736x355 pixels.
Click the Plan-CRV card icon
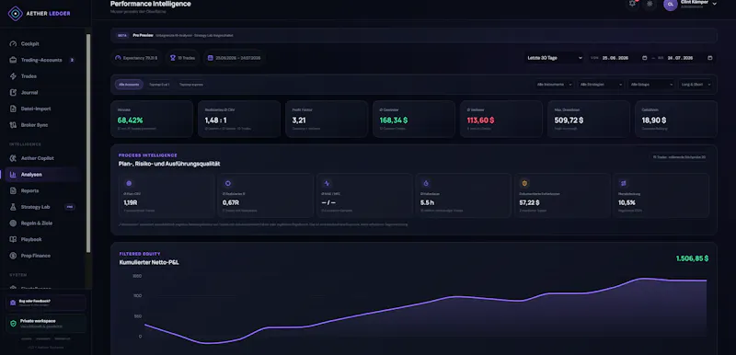[x=129, y=183]
